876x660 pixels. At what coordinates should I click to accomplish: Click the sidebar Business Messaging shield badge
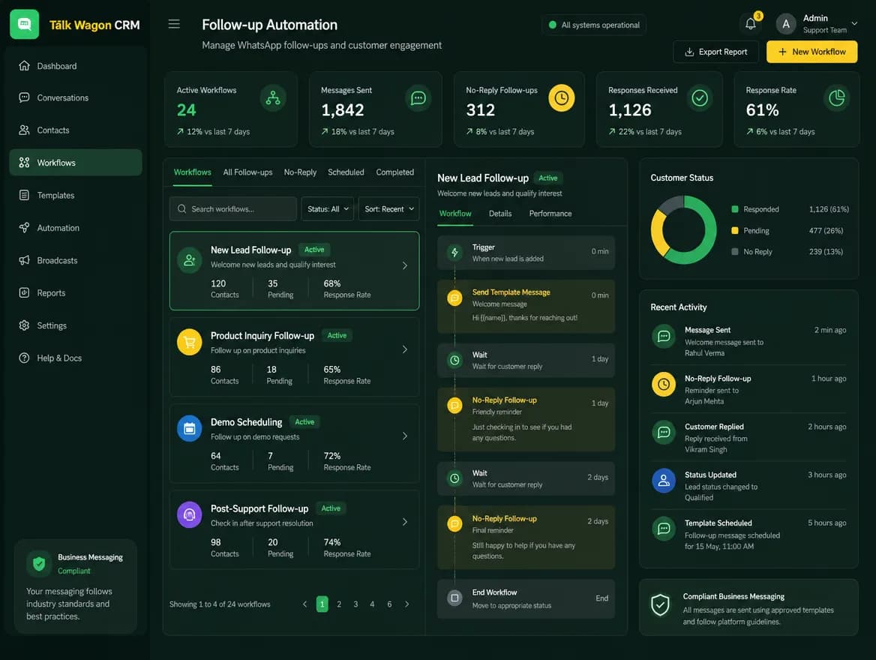(x=38, y=563)
